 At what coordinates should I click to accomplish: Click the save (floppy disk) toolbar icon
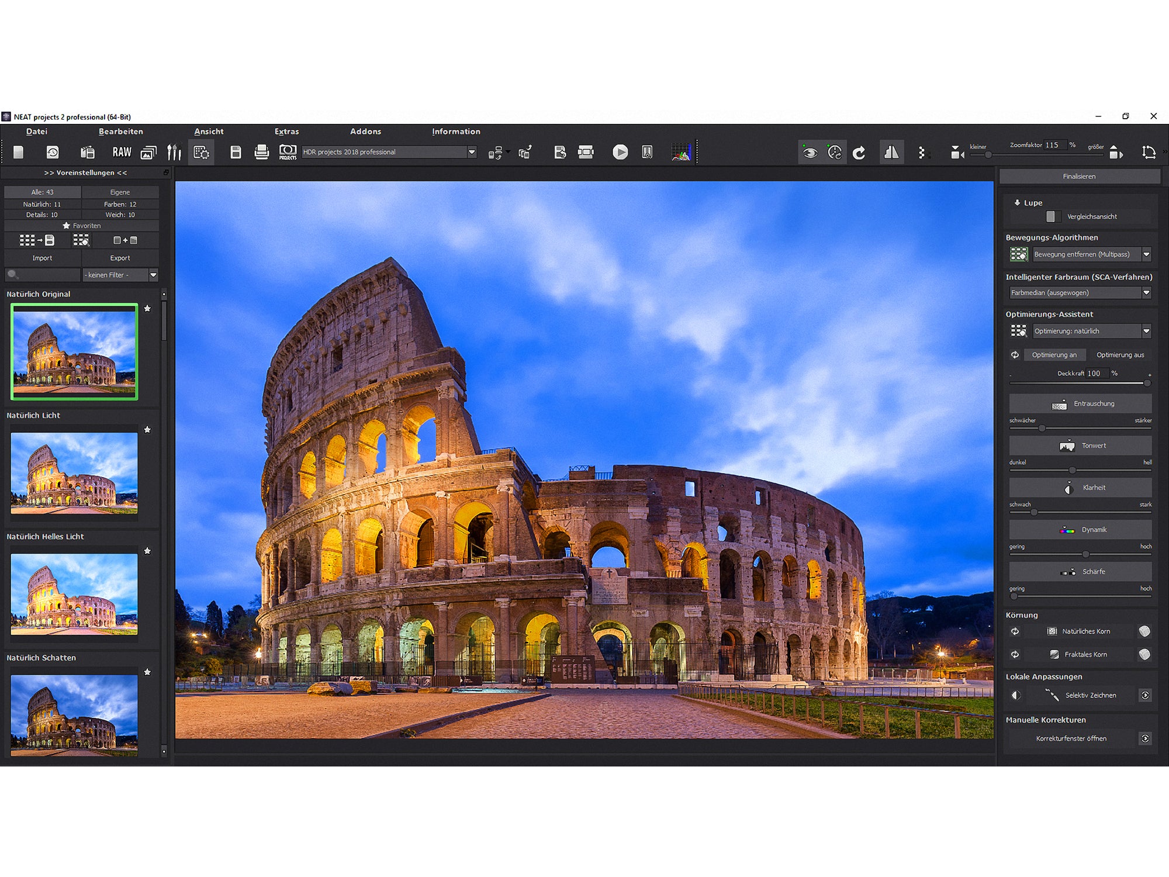click(236, 153)
